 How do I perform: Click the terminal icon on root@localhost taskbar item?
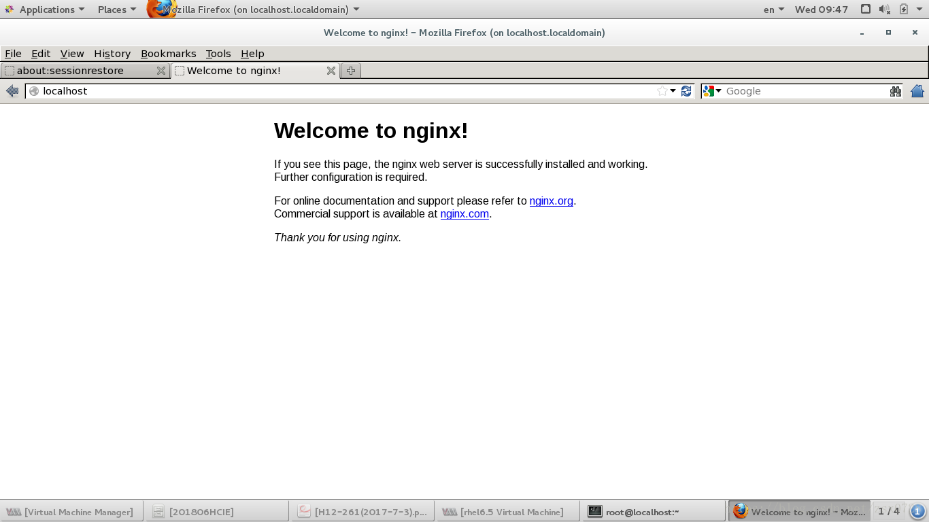(x=595, y=512)
